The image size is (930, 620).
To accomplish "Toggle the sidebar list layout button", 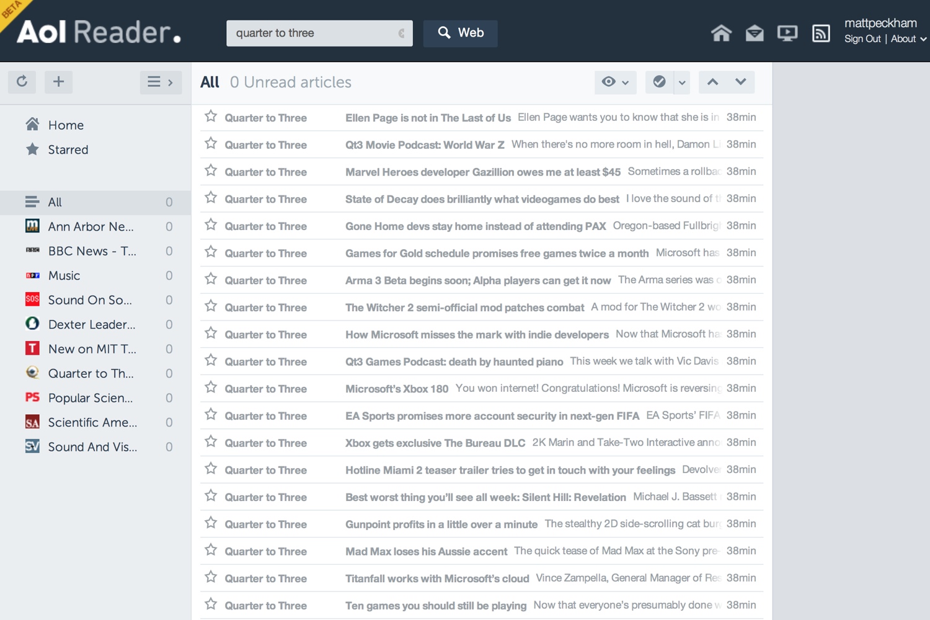I will 161,82.
